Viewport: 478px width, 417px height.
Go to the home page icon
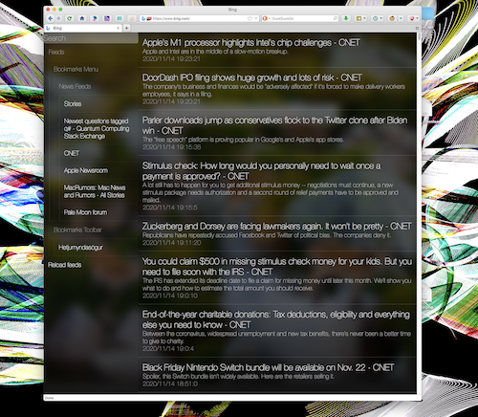pos(82,18)
